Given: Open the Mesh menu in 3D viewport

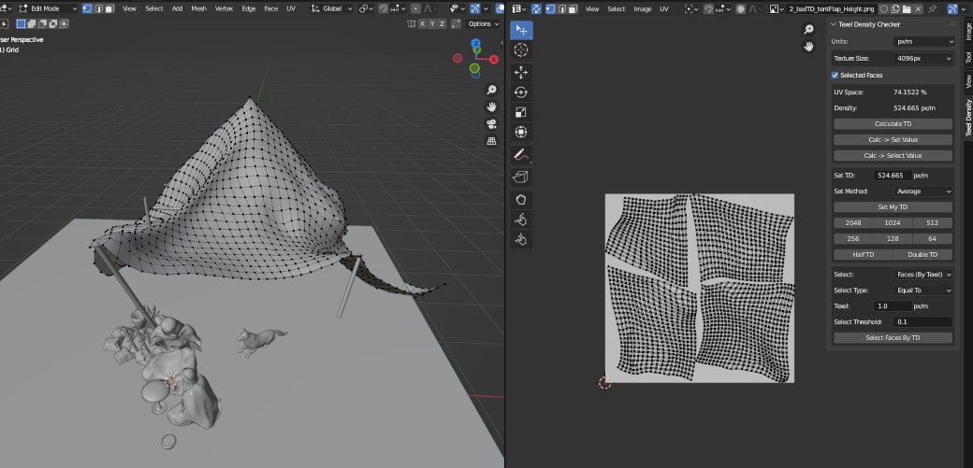Looking at the screenshot, I should 199,8.
